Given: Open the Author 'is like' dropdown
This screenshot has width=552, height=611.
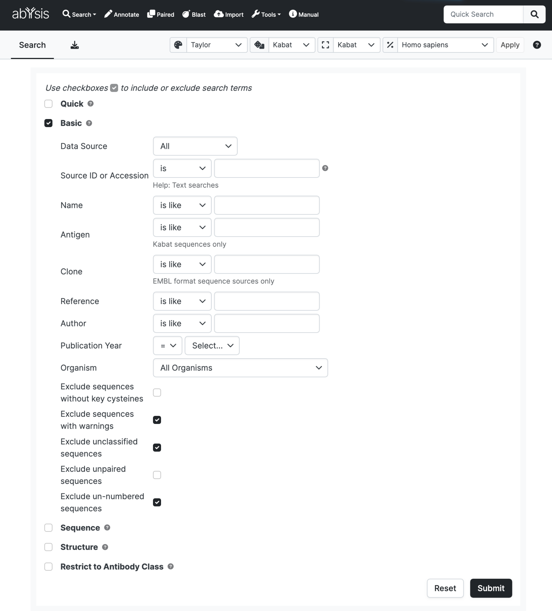Looking at the screenshot, I should tap(182, 323).
